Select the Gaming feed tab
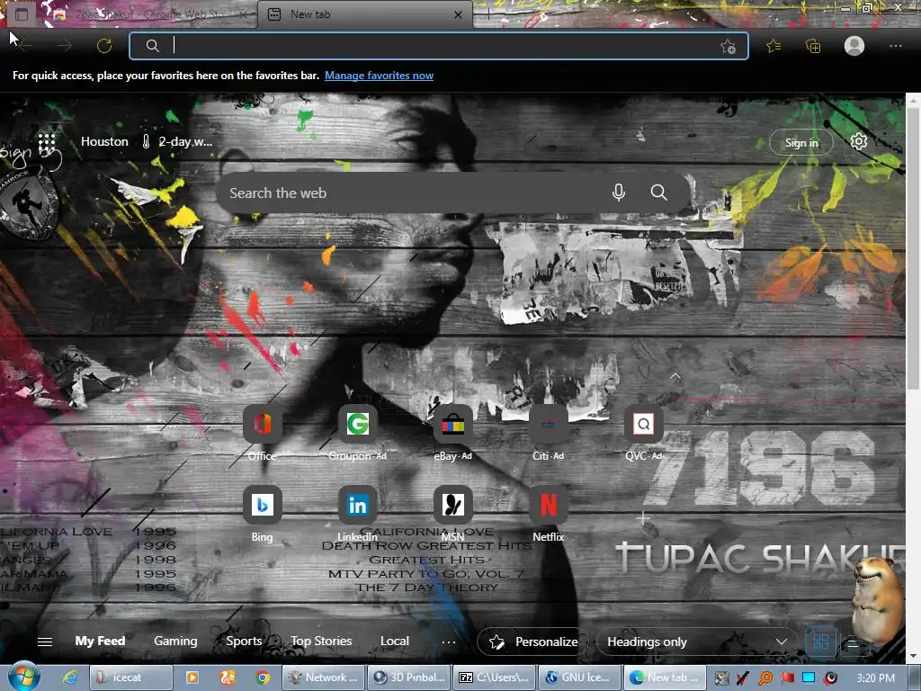 (175, 641)
